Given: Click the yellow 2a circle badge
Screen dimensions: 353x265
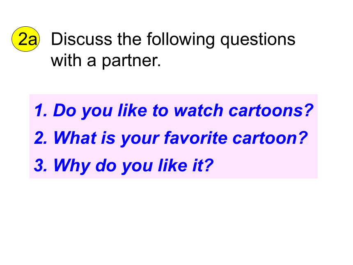Looking at the screenshot, I should pos(25,39).
